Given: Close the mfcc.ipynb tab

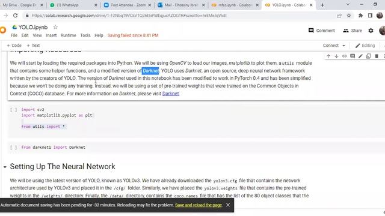Looking at the screenshot, I should tap(257, 5).
